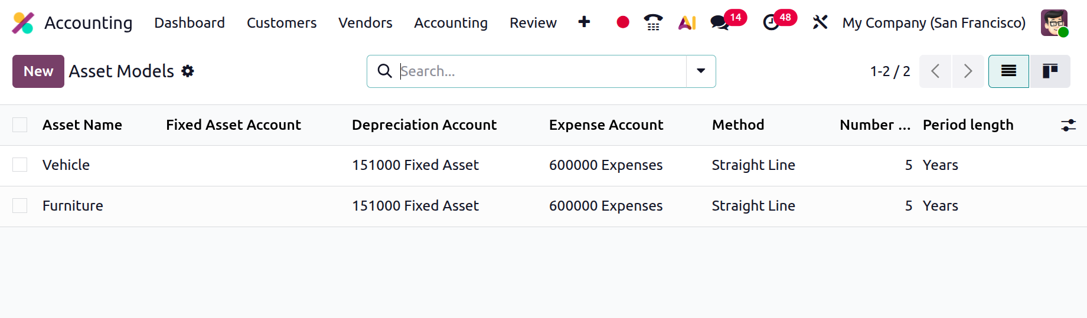Click the Accounting app logo icon
The image size is (1087, 318).
pos(23,23)
